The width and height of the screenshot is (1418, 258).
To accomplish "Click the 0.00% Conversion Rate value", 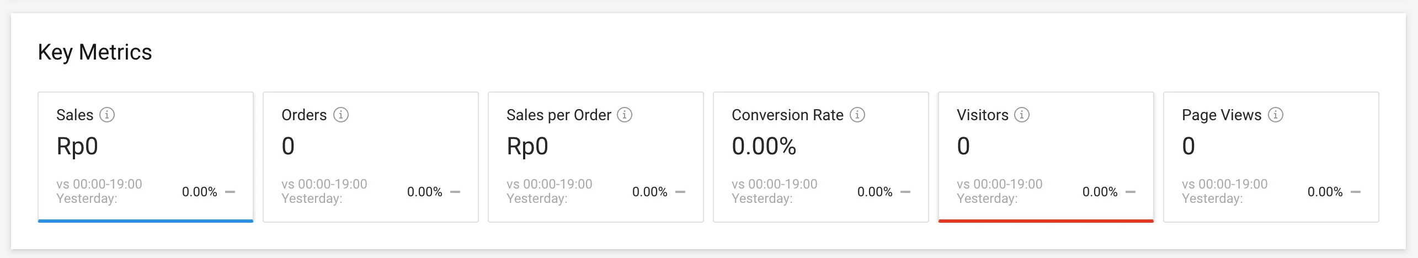I will (764, 146).
